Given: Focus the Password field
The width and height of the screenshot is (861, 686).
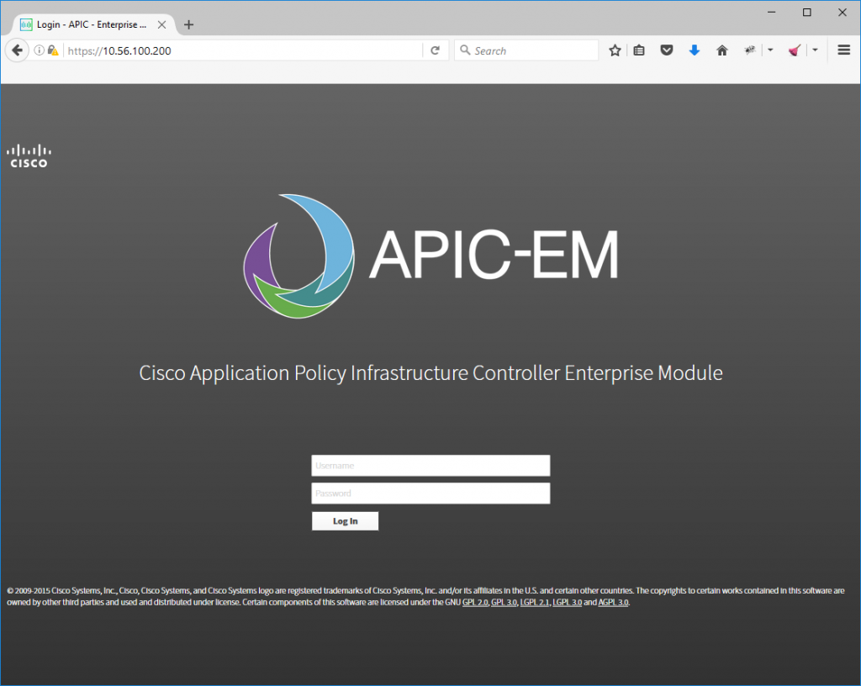Looking at the screenshot, I should point(430,493).
